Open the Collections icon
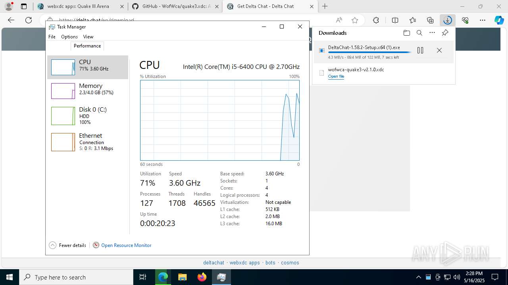 click(x=430, y=20)
